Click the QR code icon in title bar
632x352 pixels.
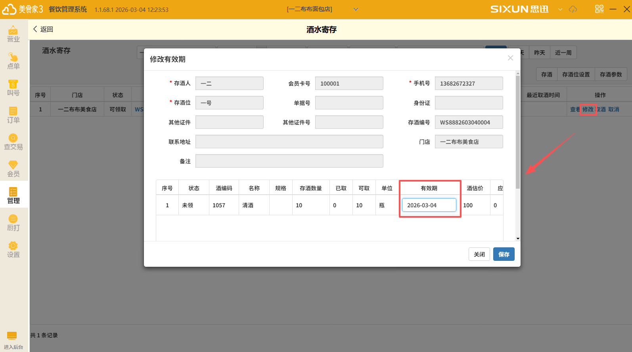pyautogui.click(x=599, y=9)
